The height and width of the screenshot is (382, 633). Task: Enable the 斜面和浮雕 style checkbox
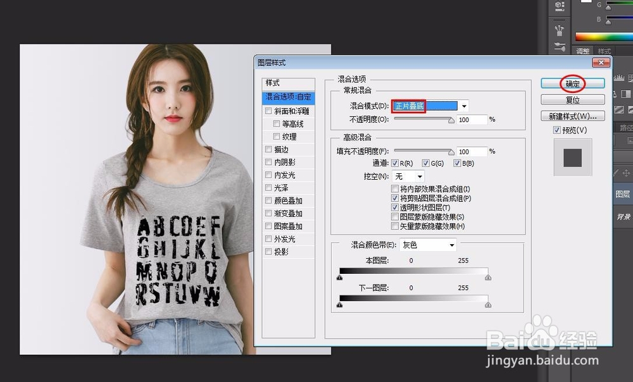pyautogui.click(x=268, y=111)
